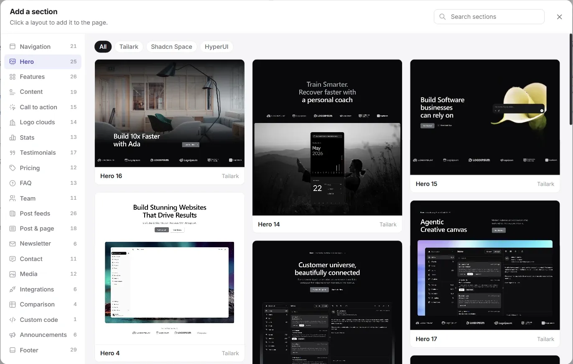Click the Testimonials quote icon

tap(13, 153)
